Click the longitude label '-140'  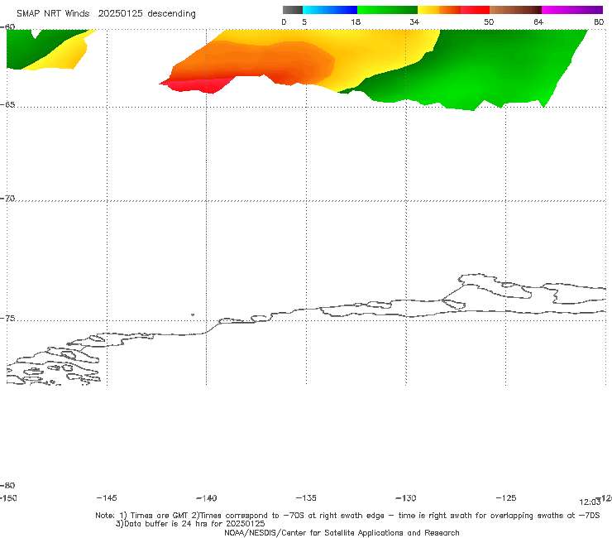207,497
